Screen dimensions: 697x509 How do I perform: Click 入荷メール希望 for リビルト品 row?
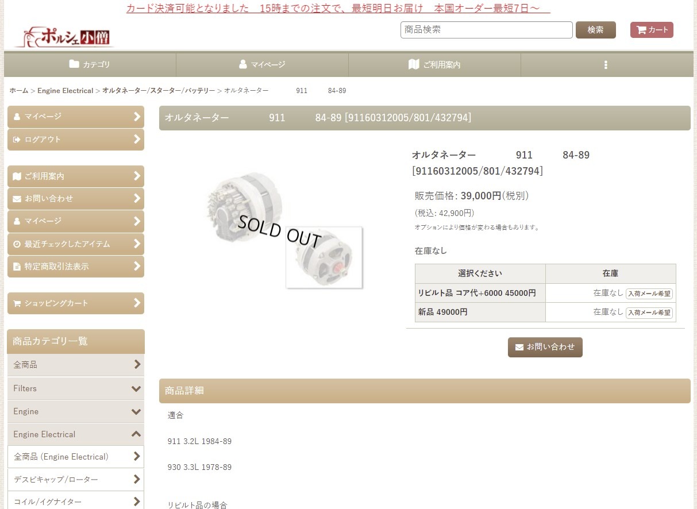click(x=649, y=294)
